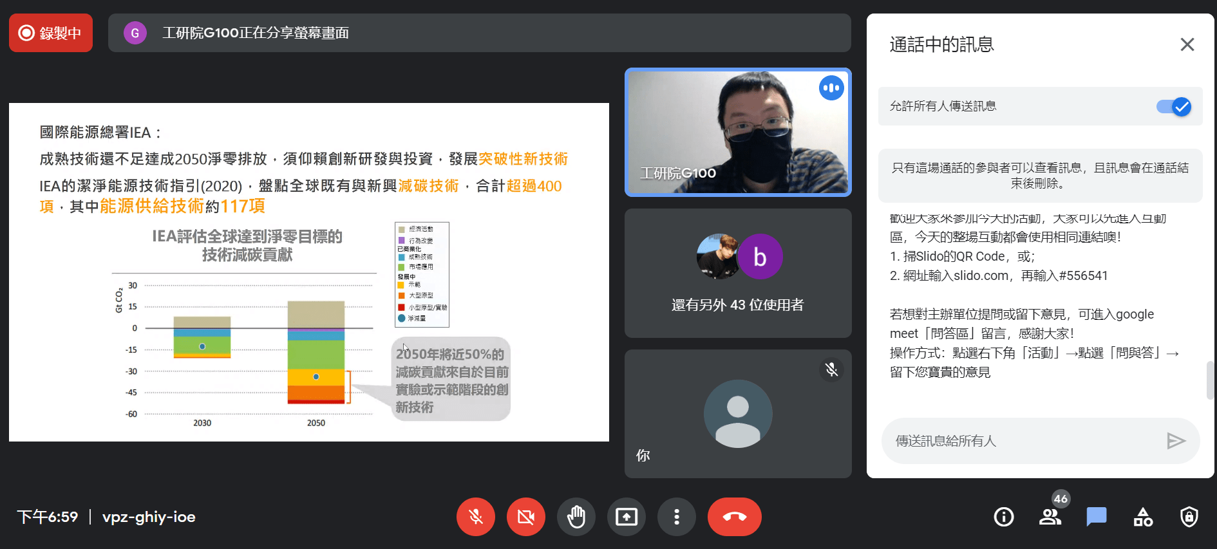Screen dimensions: 1217x549
Task: Open host controls shield lock icon
Action: (1189, 517)
